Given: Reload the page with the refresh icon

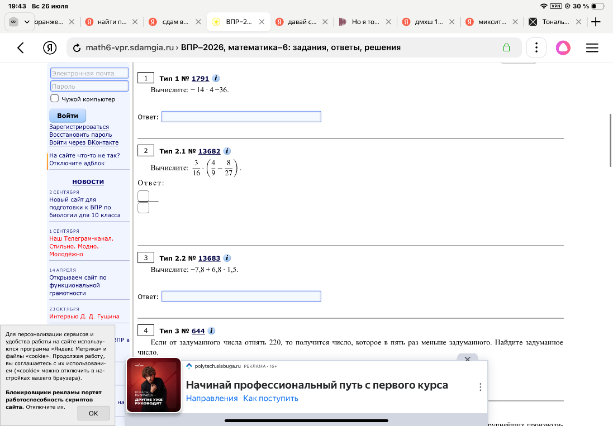Looking at the screenshot, I should [77, 47].
